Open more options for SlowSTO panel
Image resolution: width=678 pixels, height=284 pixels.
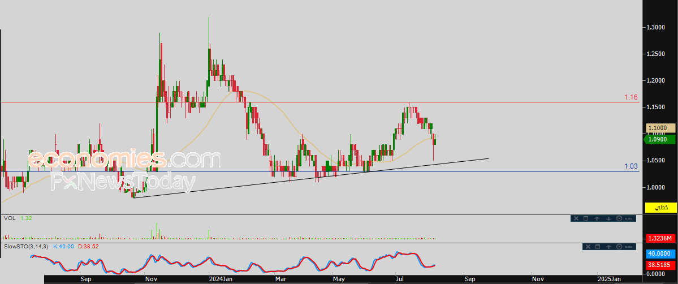click(x=629, y=247)
